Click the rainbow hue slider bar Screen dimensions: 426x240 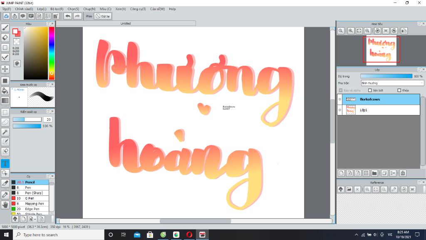click(51, 53)
